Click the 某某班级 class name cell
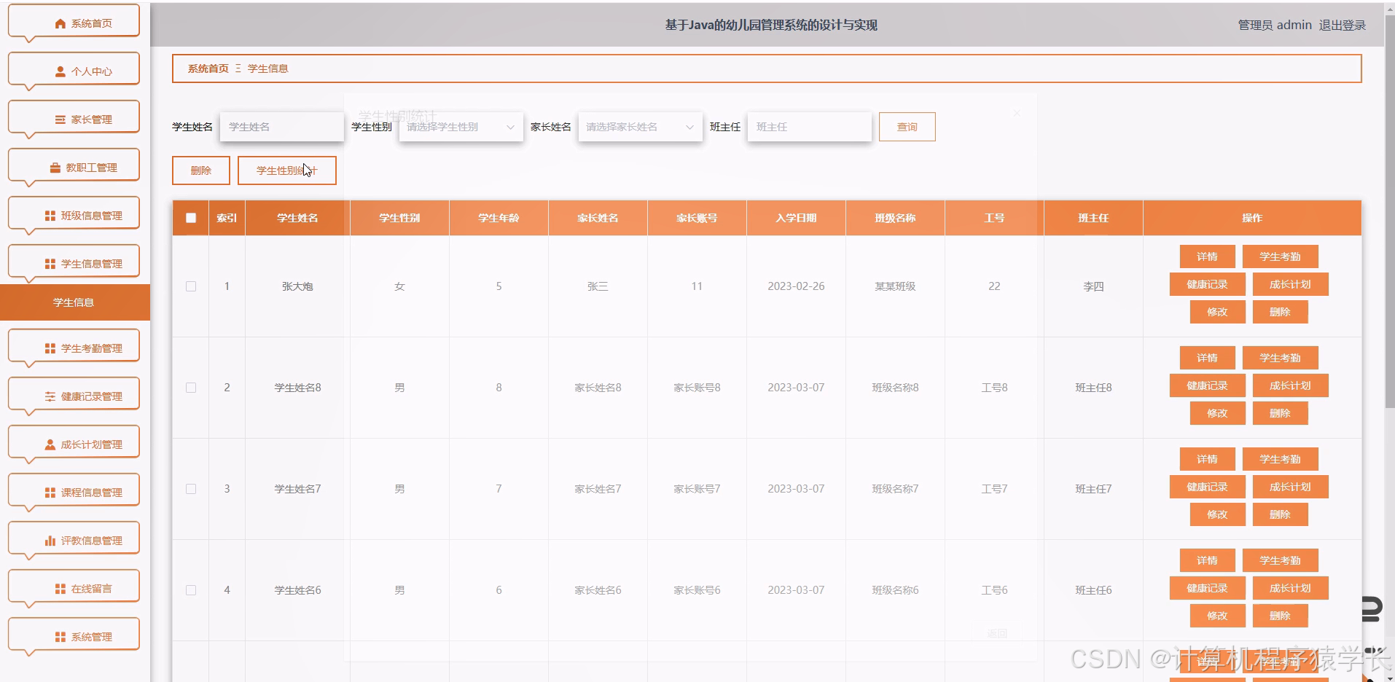The width and height of the screenshot is (1395, 682). click(x=895, y=286)
